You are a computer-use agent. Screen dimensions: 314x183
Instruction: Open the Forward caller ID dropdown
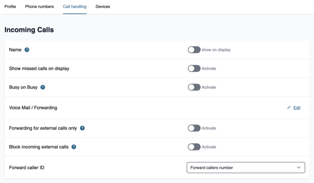(x=246, y=167)
